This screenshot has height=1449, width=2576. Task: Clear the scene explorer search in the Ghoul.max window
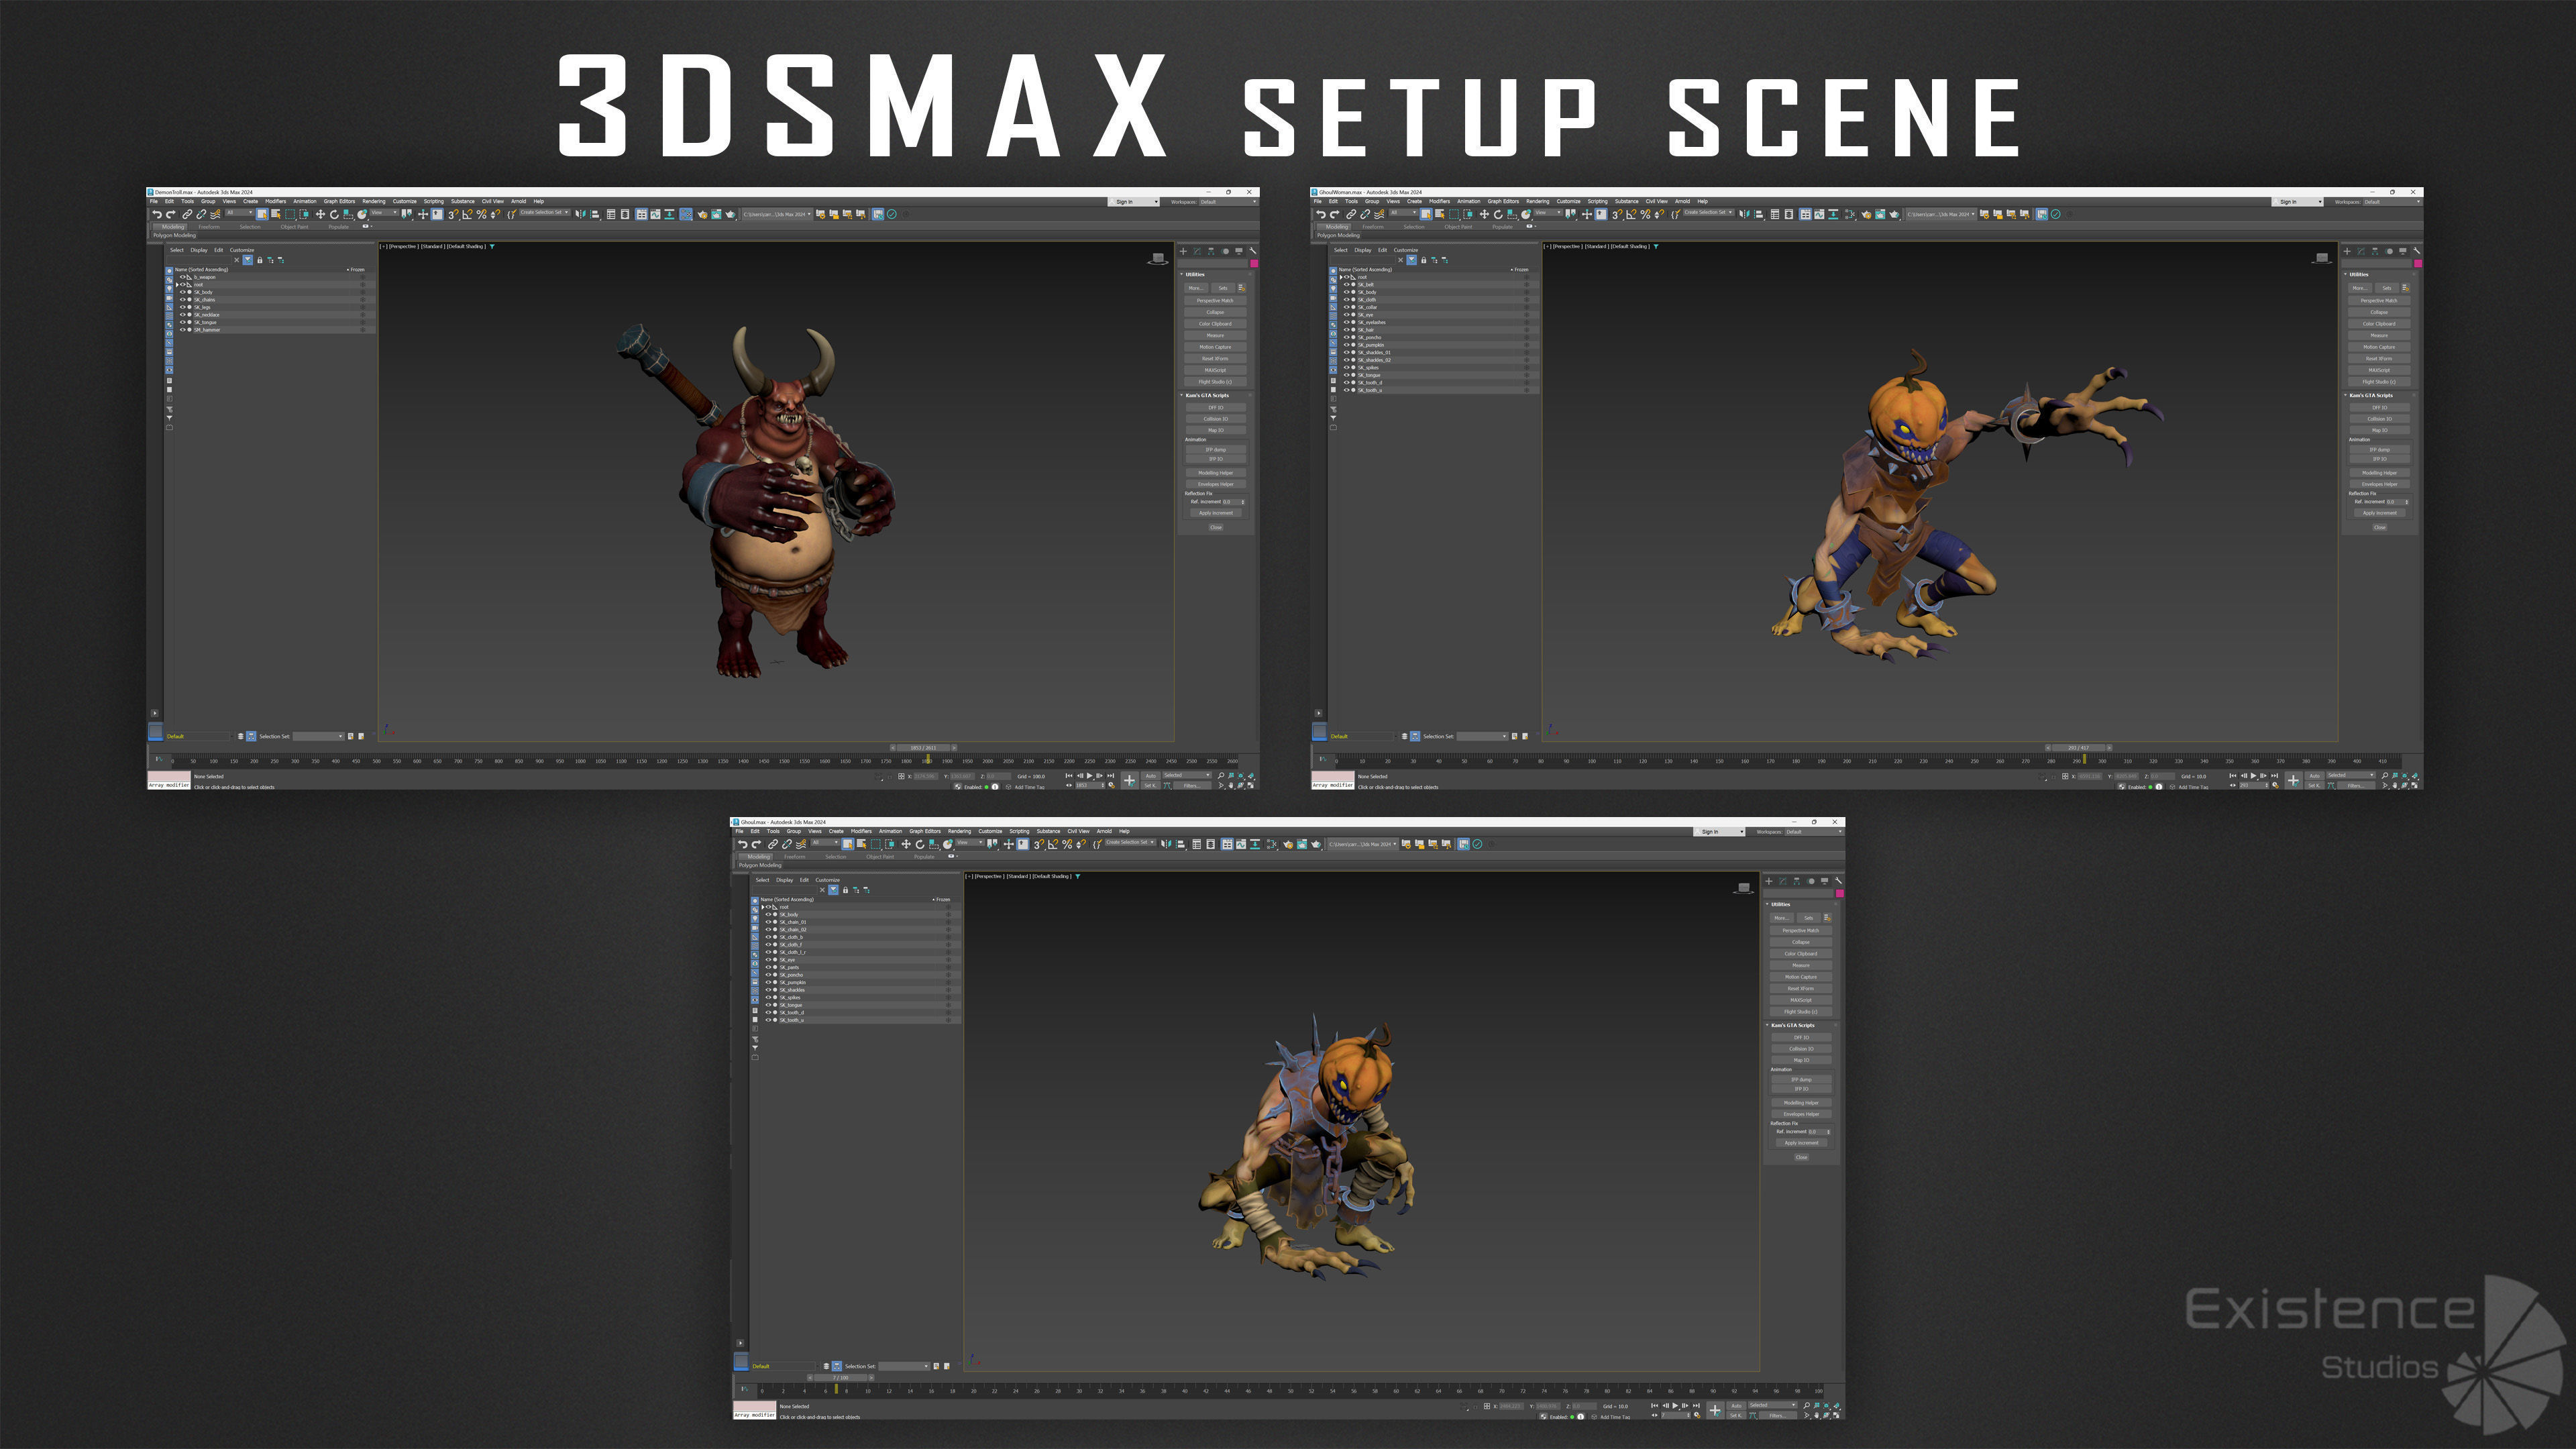click(822, 890)
